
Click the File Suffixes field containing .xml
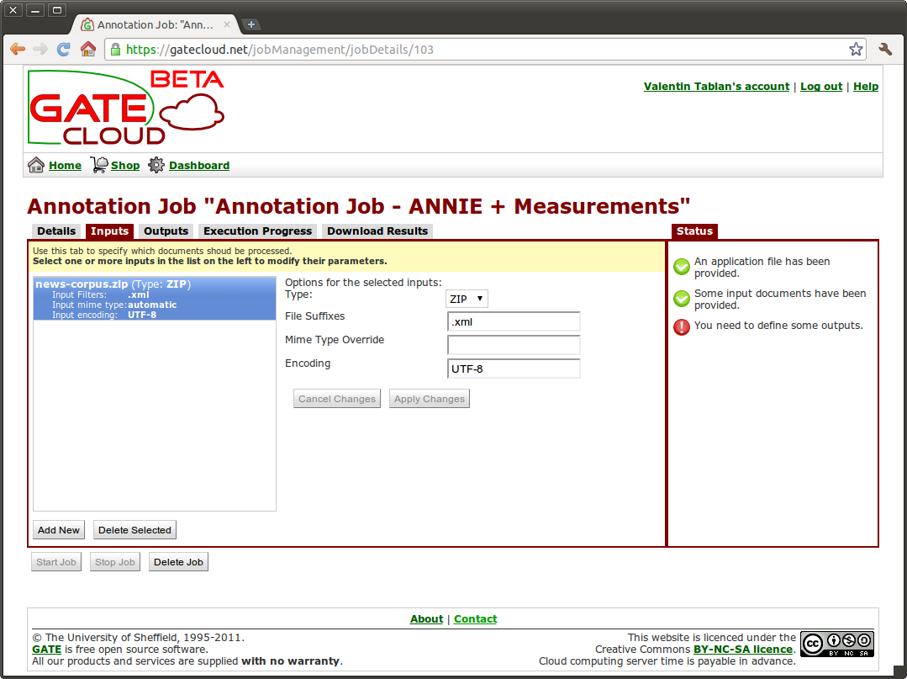coord(514,322)
